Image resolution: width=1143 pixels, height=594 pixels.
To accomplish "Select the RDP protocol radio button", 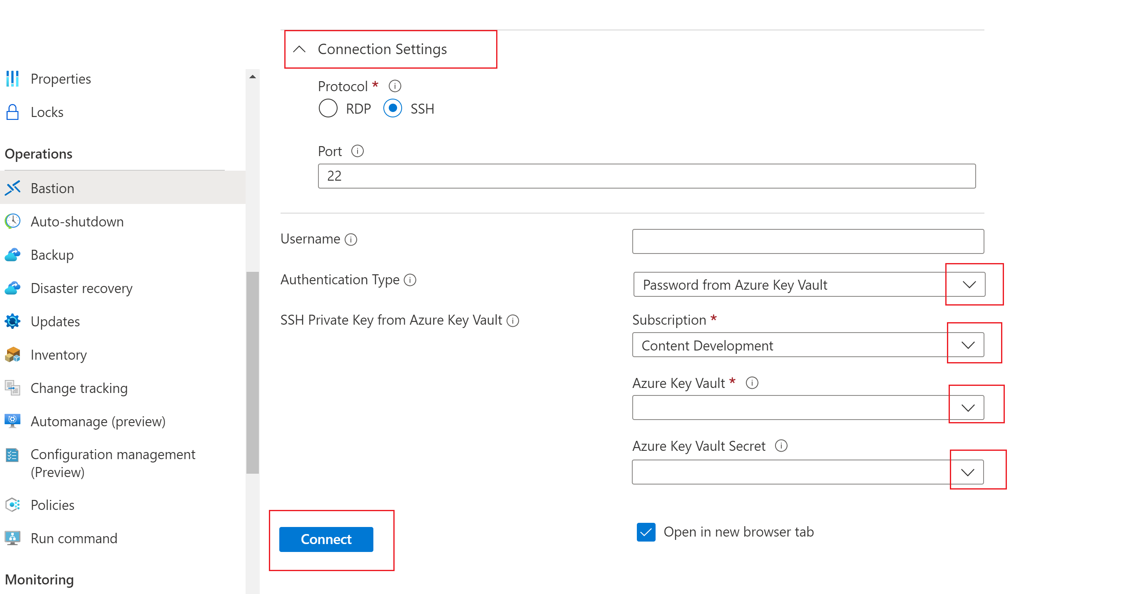I will pyautogui.click(x=329, y=109).
